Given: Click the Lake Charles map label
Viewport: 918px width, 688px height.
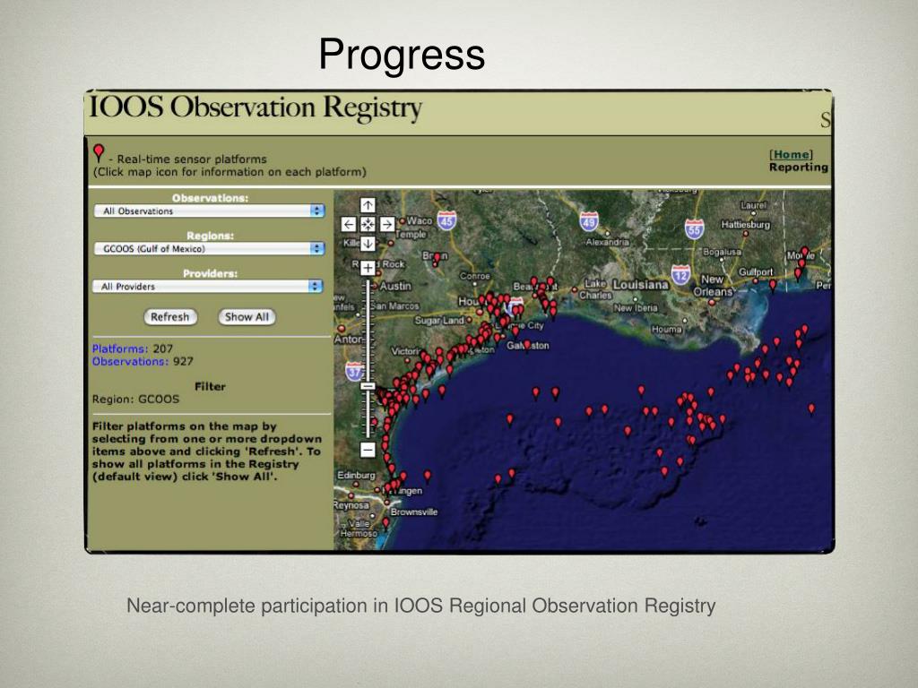Looking at the screenshot, I should [x=595, y=289].
